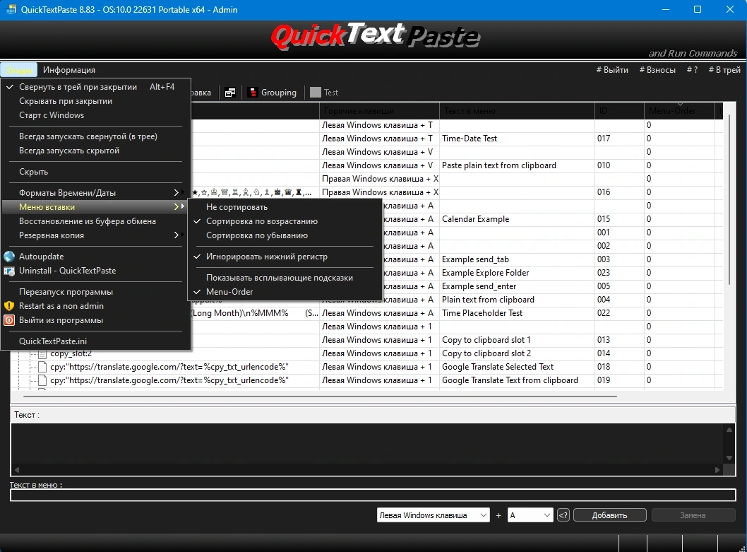Expand Форматы Времени/Даты submenu
This screenshot has width=747, height=552.
(x=96, y=193)
